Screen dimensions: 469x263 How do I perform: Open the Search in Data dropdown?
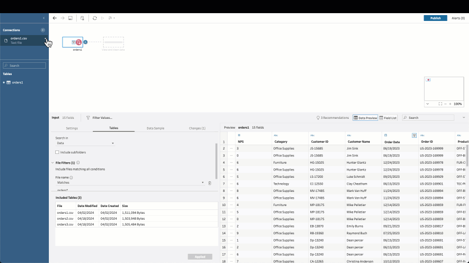click(x=85, y=143)
